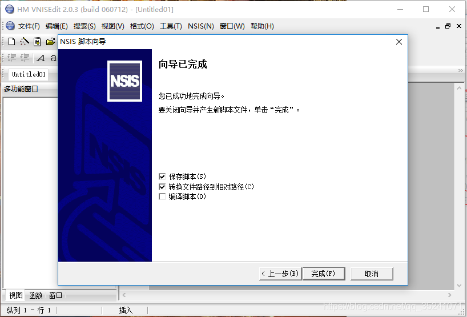467x317 pixels.
Task: Enable the 编译脚本(O) checkbox
Action: tap(162, 196)
